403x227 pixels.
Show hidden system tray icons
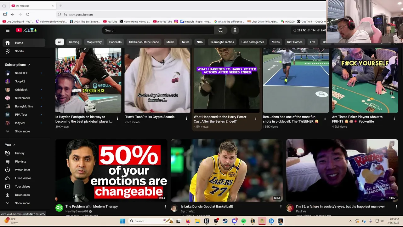[350, 221]
